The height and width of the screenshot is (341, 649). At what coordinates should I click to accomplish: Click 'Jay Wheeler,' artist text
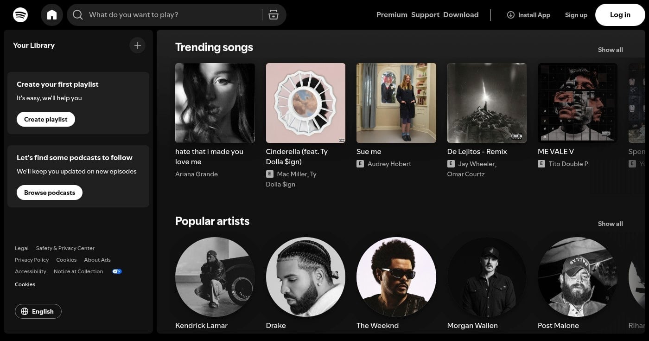tap(477, 164)
